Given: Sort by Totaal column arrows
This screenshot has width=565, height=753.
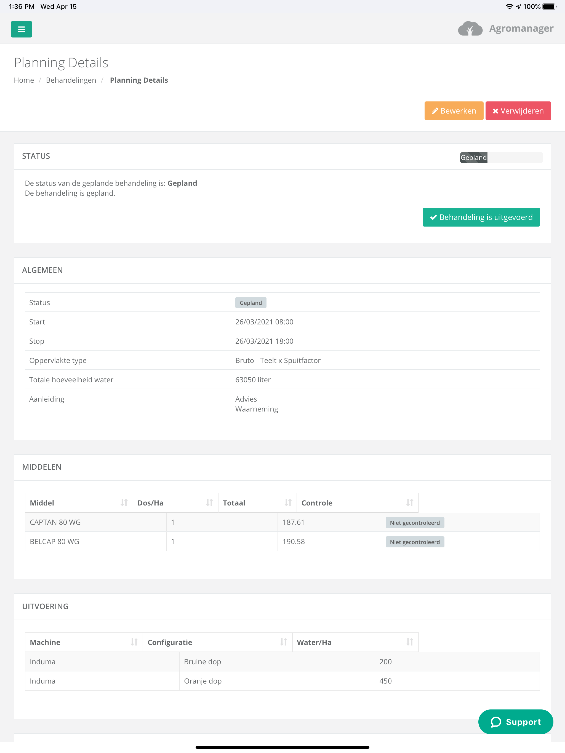Looking at the screenshot, I should [x=288, y=503].
